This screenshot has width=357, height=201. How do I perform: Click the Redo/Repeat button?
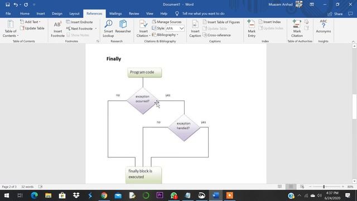click(26, 4)
